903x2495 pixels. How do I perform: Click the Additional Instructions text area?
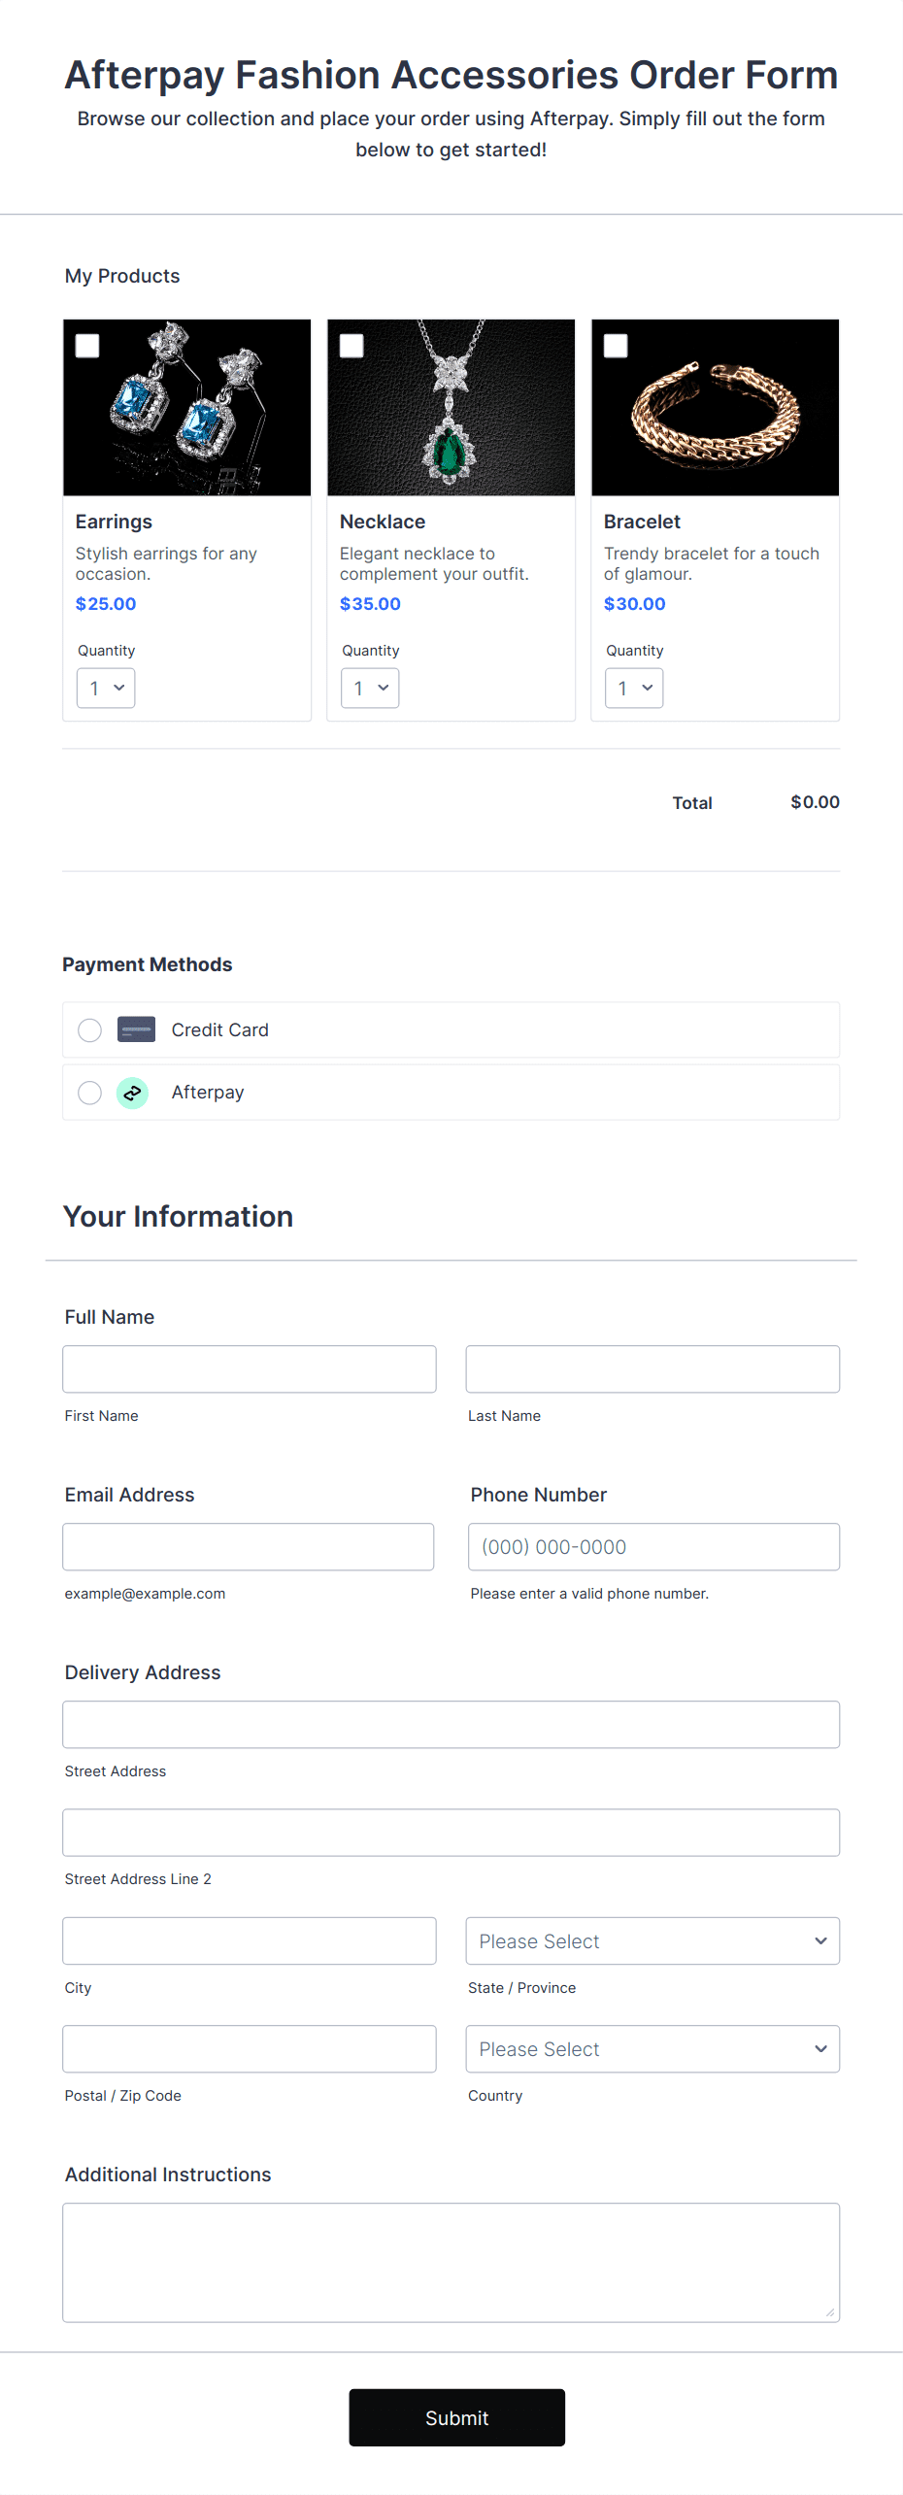(x=451, y=2262)
